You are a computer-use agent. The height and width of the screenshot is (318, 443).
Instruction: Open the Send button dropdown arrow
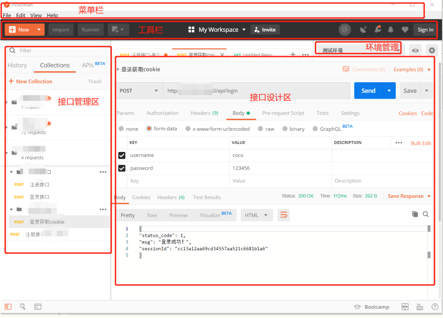[389, 91]
